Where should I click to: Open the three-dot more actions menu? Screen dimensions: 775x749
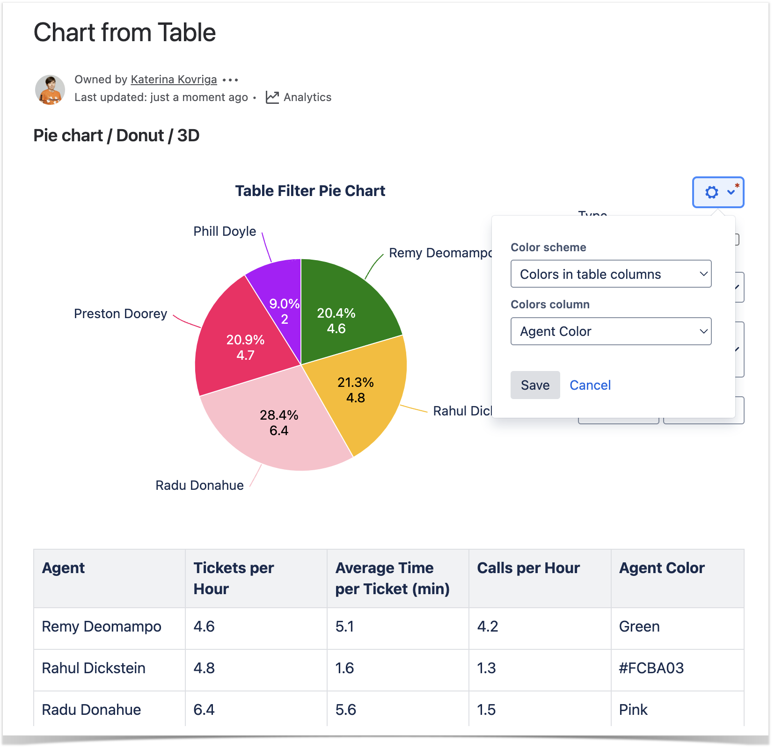[x=230, y=80]
